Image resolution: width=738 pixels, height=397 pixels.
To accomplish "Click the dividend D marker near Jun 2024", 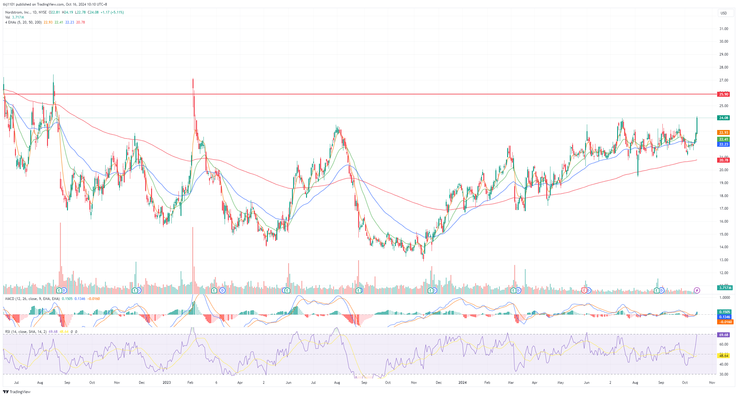I will point(588,291).
